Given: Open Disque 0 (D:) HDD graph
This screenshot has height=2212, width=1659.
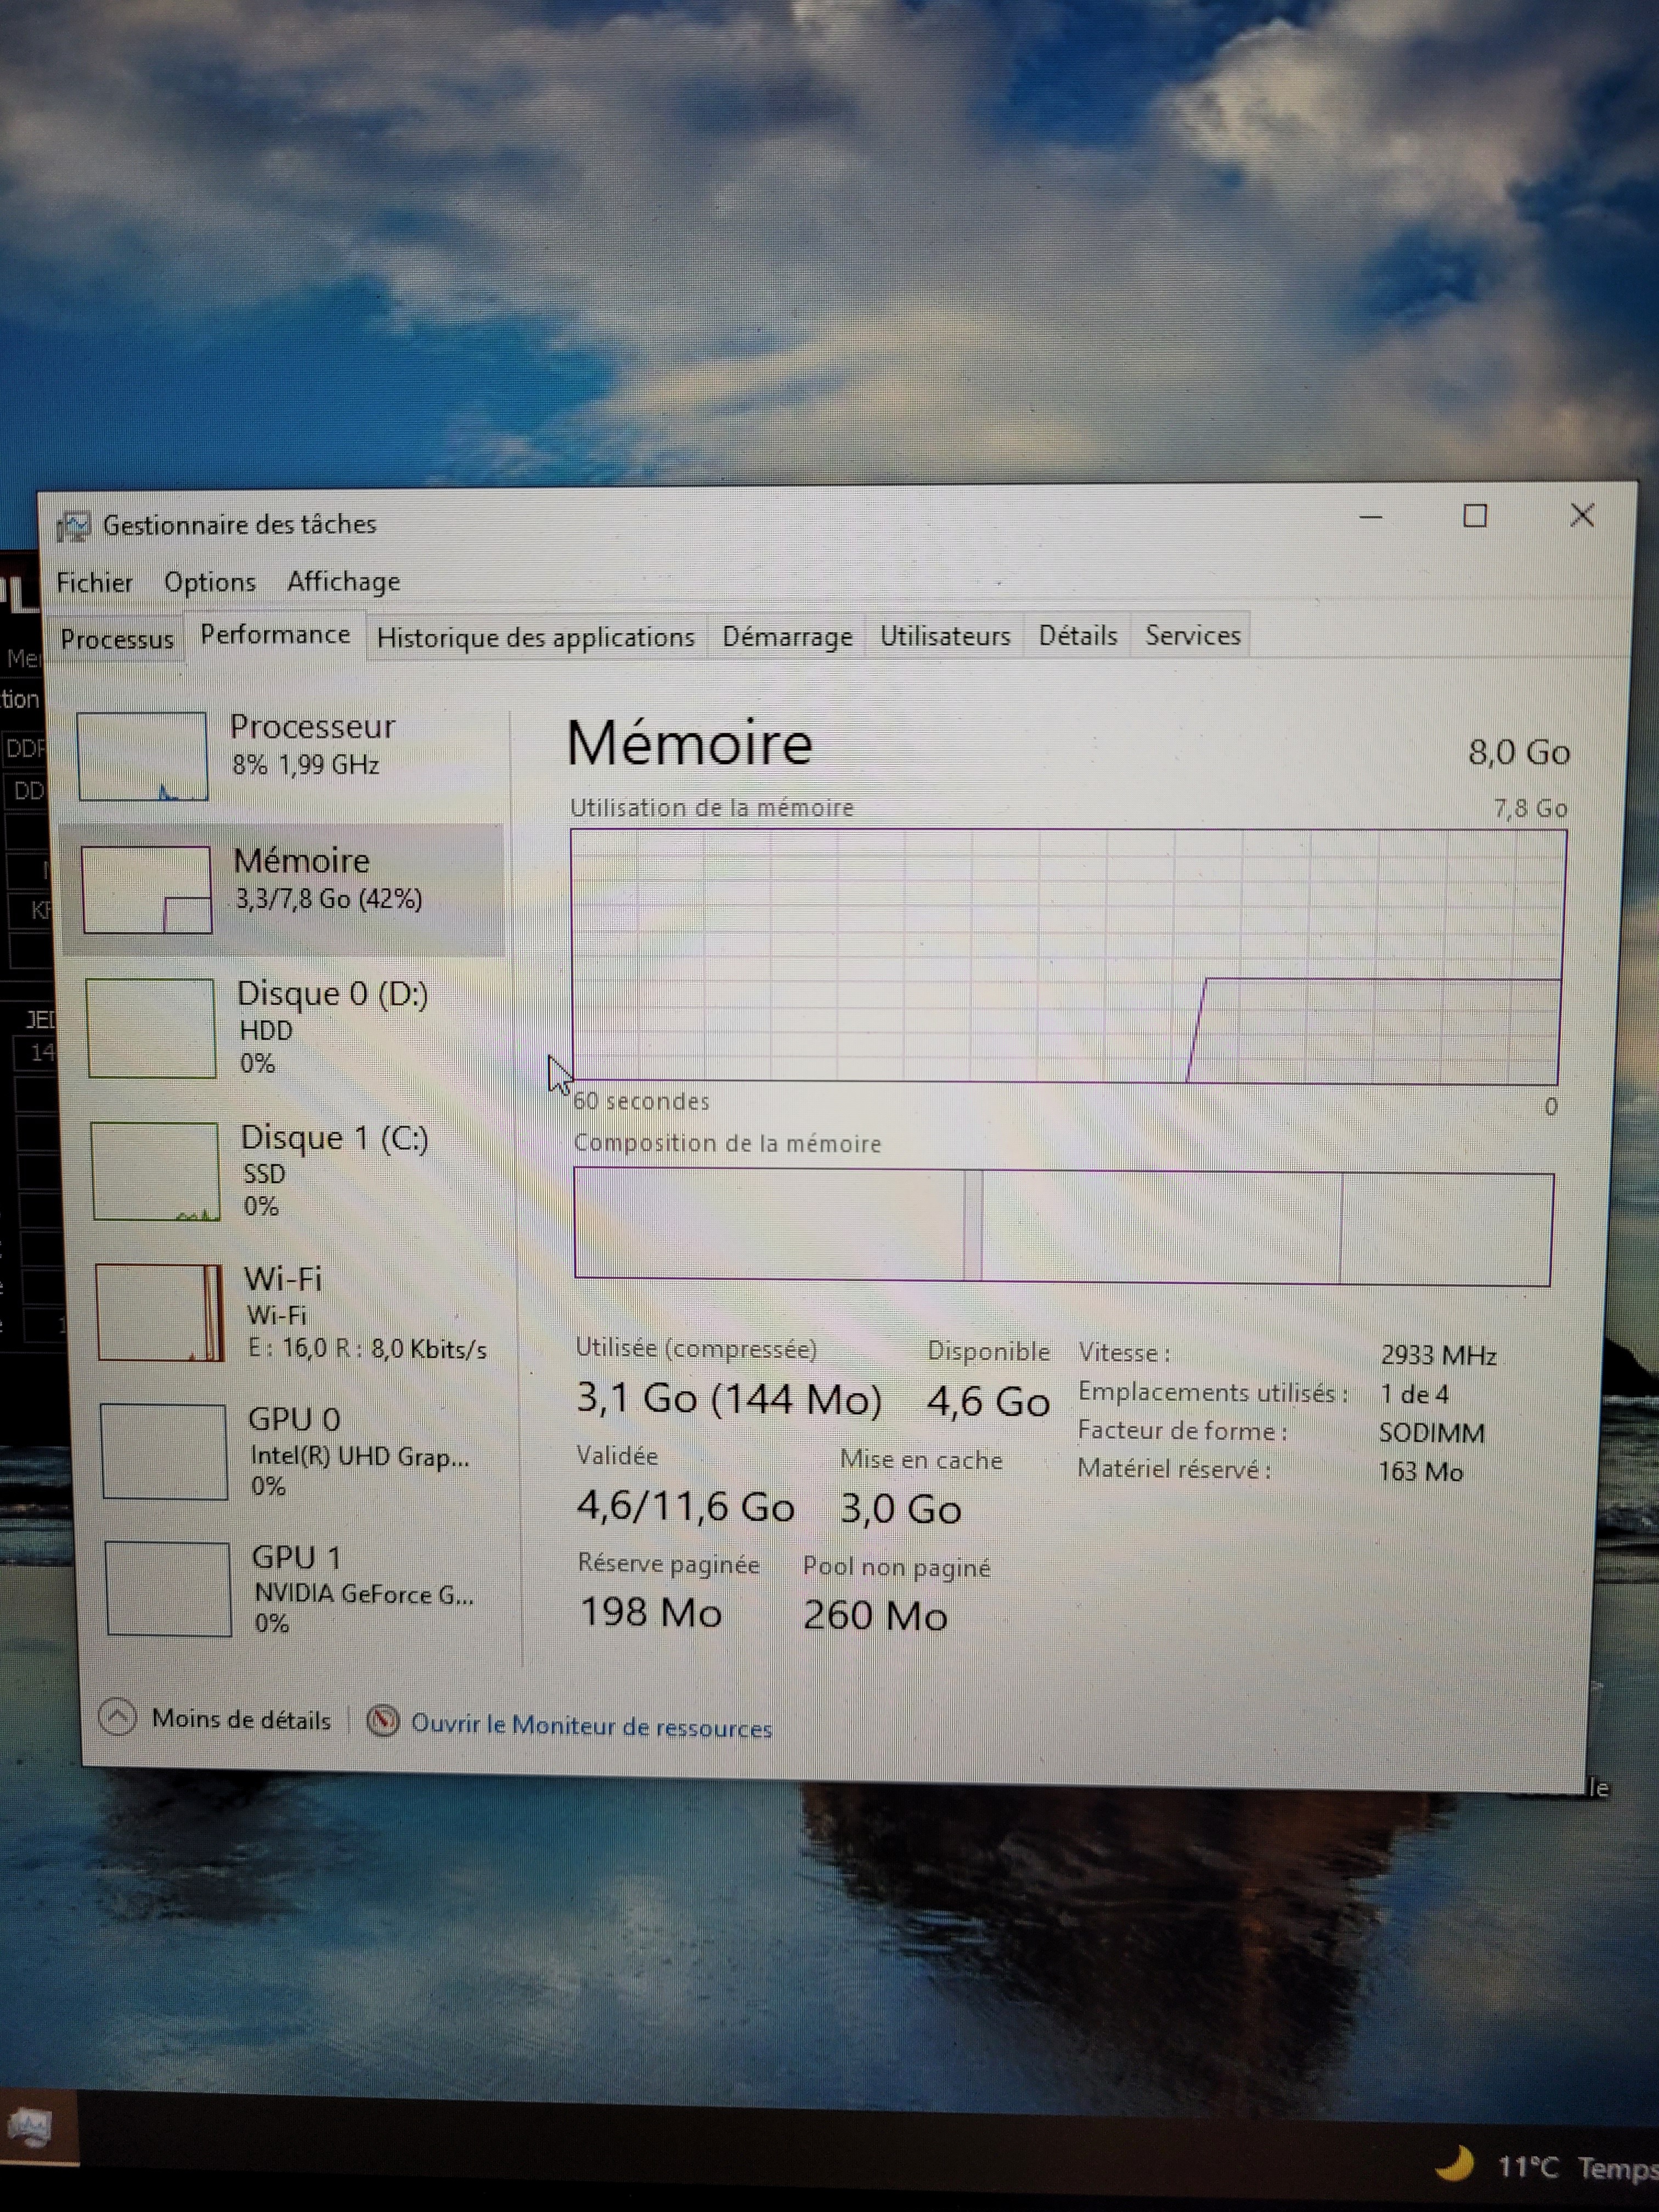Looking at the screenshot, I should pos(151,1028).
